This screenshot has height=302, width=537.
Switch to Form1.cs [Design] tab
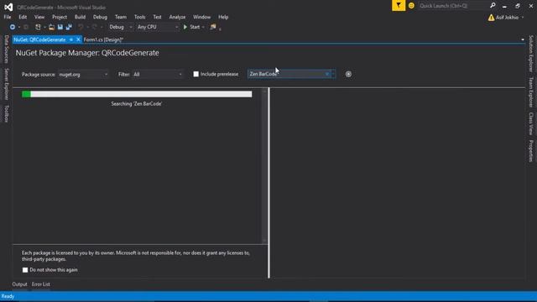(103, 39)
